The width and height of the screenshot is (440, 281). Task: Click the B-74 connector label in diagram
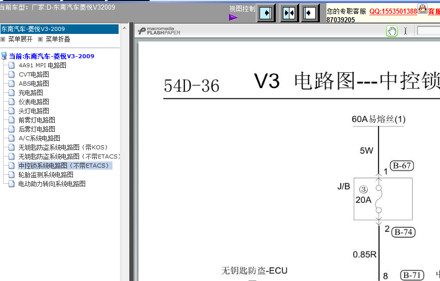click(x=403, y=232)
